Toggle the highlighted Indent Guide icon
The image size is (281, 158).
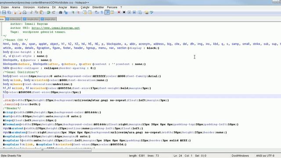[x=107, y=12]
